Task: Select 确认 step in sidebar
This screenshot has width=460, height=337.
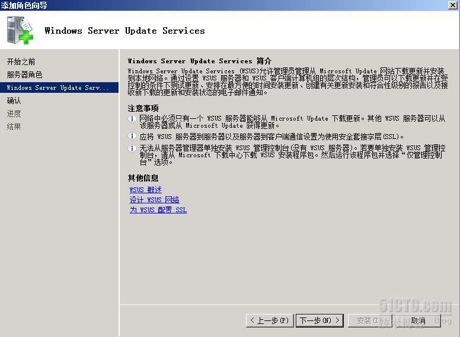Action: 14,101
